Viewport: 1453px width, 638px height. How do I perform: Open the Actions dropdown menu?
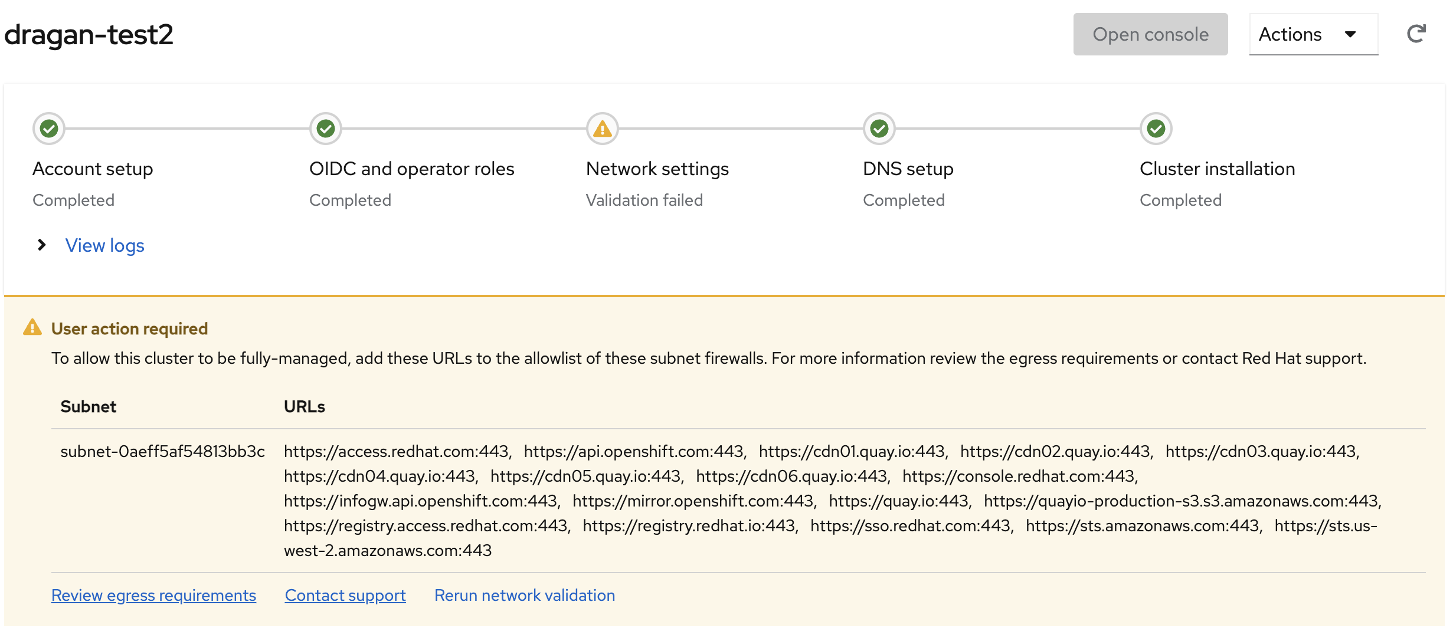coord(1313,34)
